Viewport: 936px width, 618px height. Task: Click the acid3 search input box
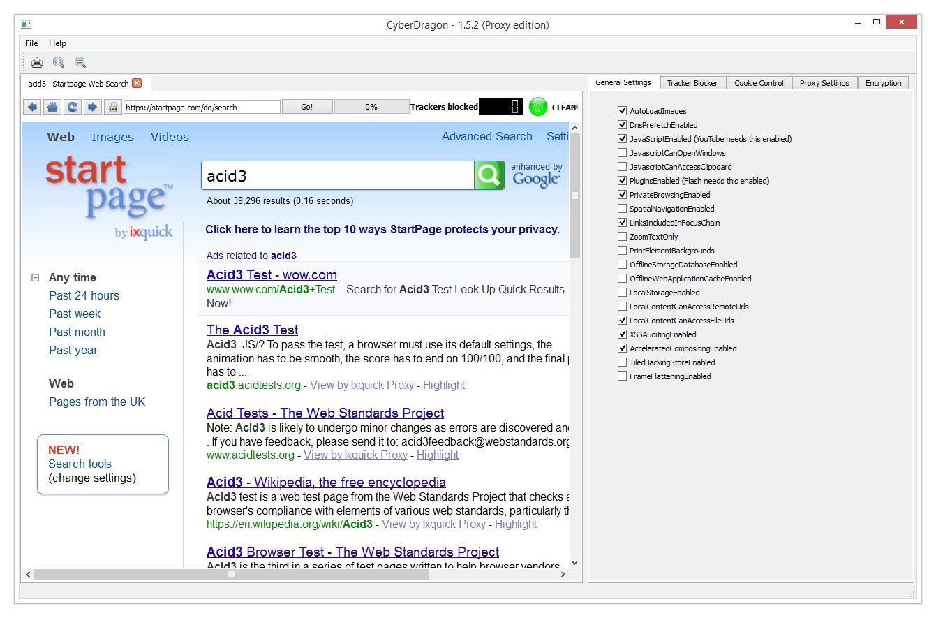point(338,176)
